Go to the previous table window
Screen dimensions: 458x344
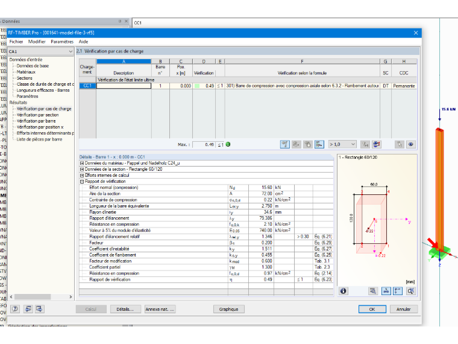pyautogui.click(x=28, y=309)
